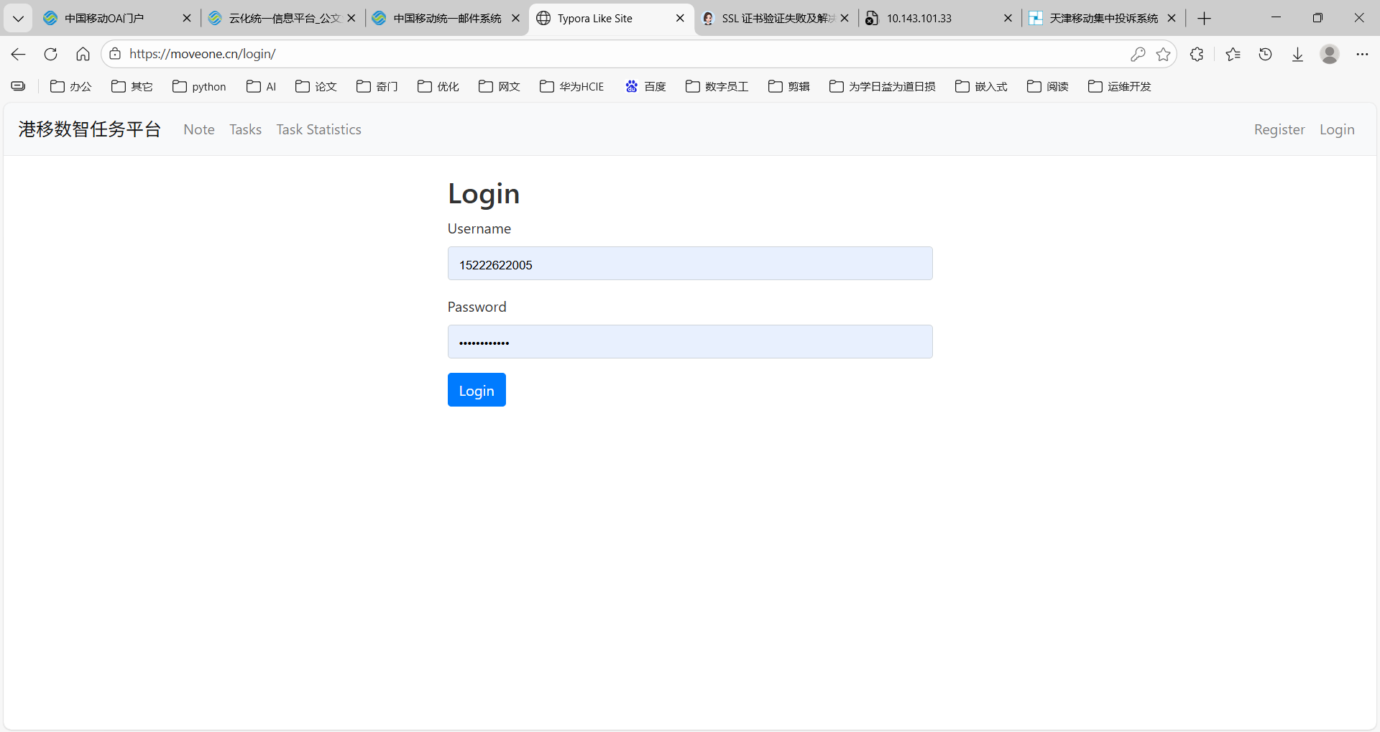
Task: Expand the 华为HCIE bookmarks folder
Action: coord(572,86)
